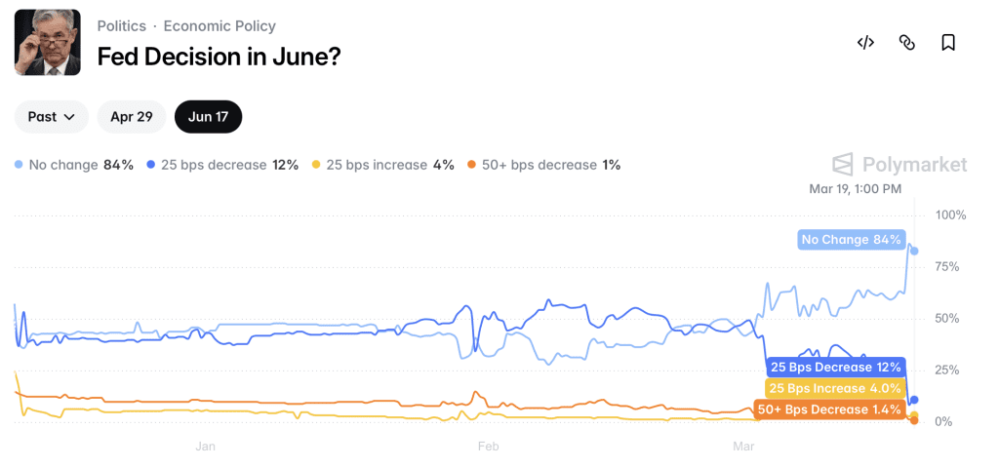This screenshot has width=999, height=468.
Task: Open the Past dates dropdown
Action: 52,117
